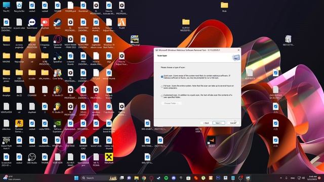This screenshot has width=324, height=182.
Task: Open the Recycle Bin icon
Action: 19,7
